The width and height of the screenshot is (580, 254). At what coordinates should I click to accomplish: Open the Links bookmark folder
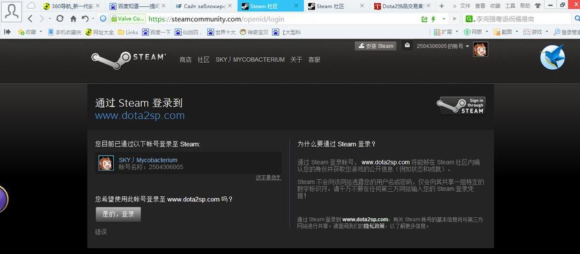tap(128, 32)
